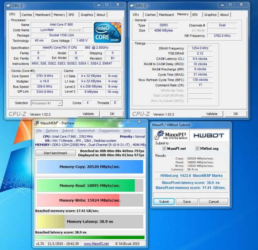Switch to Mainboard tab in left CPU-Z window
258x250 pixels.
(x=43, y=15)
